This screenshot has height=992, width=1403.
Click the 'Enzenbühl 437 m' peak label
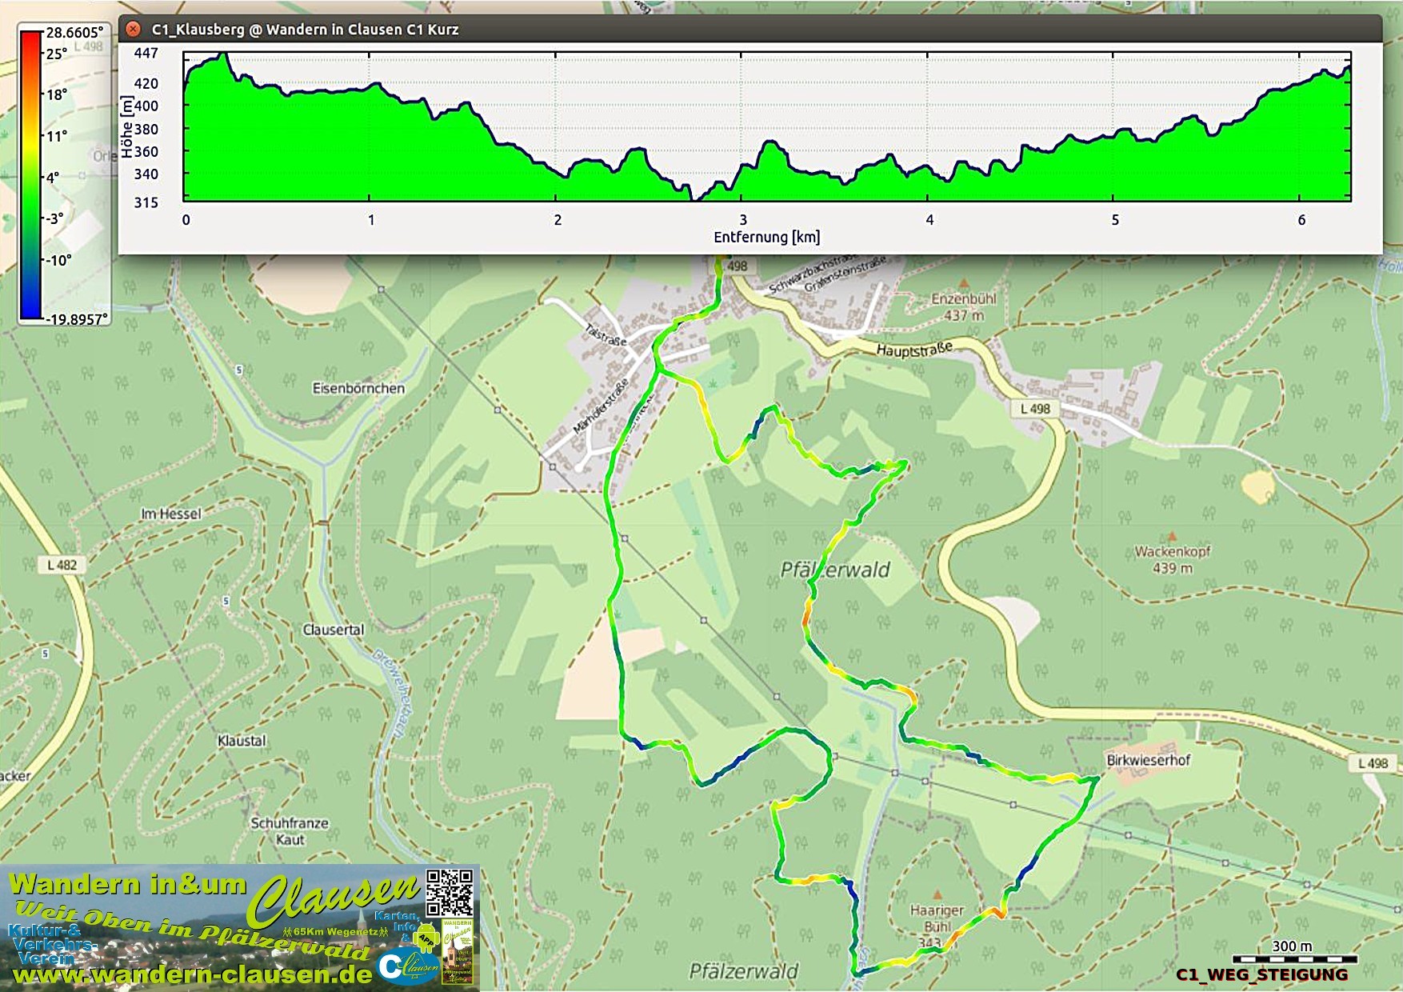(x=963, y=306)
